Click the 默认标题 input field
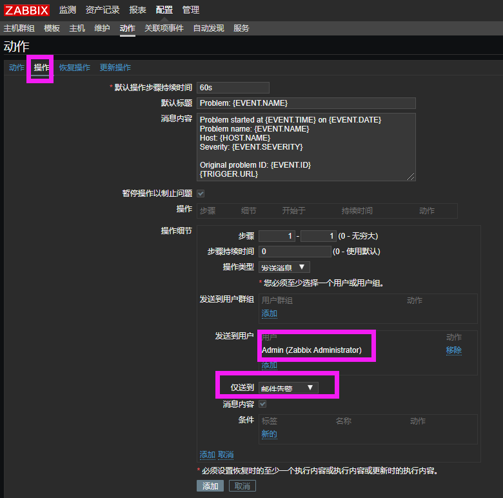 (306, 103)
